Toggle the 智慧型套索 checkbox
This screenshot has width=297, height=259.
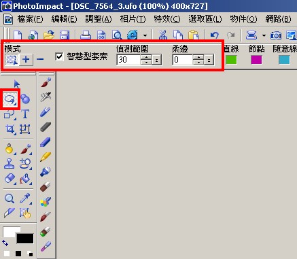(x=59, y=56)
